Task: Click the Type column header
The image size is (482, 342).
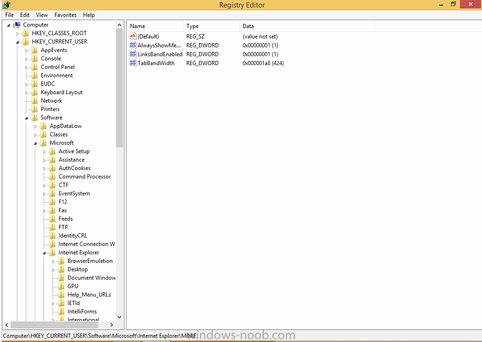Action: click(x=212, y=26)
